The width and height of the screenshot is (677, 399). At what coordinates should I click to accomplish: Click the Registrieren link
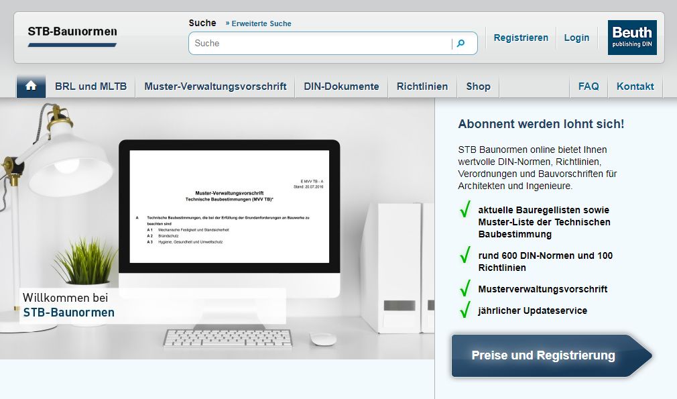(521, 38)
